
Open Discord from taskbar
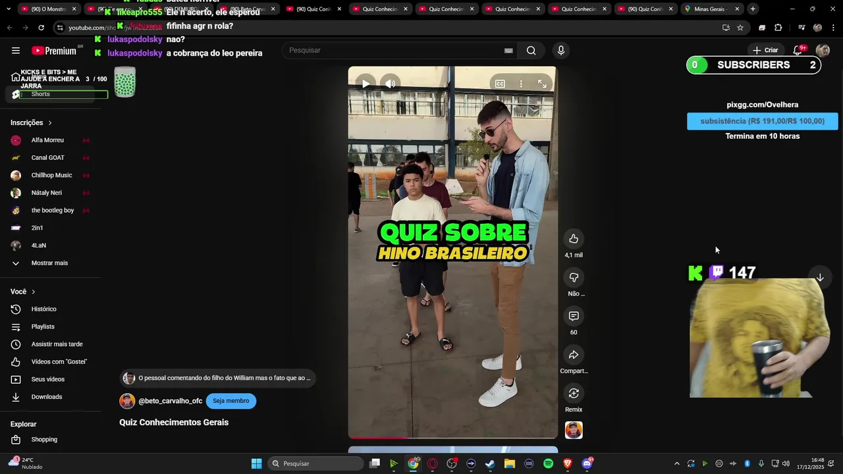click(x=587, y=463)
